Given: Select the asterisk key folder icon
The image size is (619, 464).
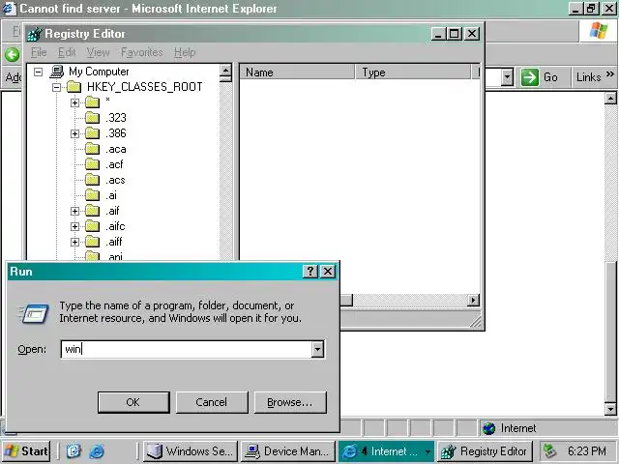Looking at the screenshot, I should pos(93,102).
